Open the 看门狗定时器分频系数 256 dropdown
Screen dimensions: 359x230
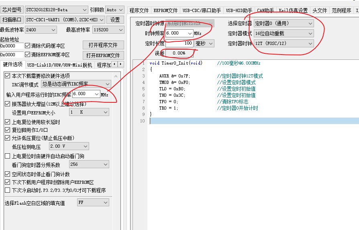tap(89, 164)
